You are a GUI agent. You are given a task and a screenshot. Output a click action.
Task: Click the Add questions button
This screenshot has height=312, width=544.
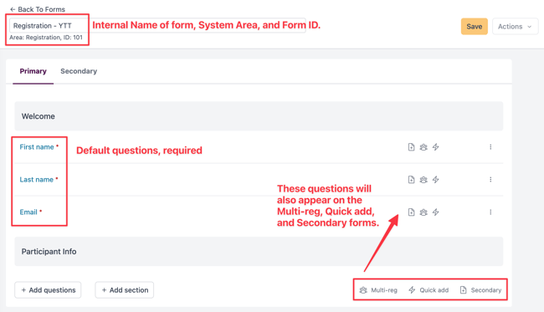(48, 289)
